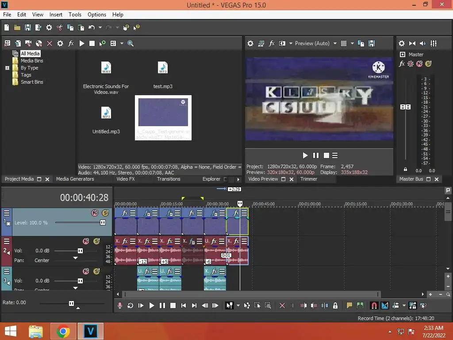Create a new project from the main toolbar
This screenshot has width=453, height=340.
tap(7, 27)
